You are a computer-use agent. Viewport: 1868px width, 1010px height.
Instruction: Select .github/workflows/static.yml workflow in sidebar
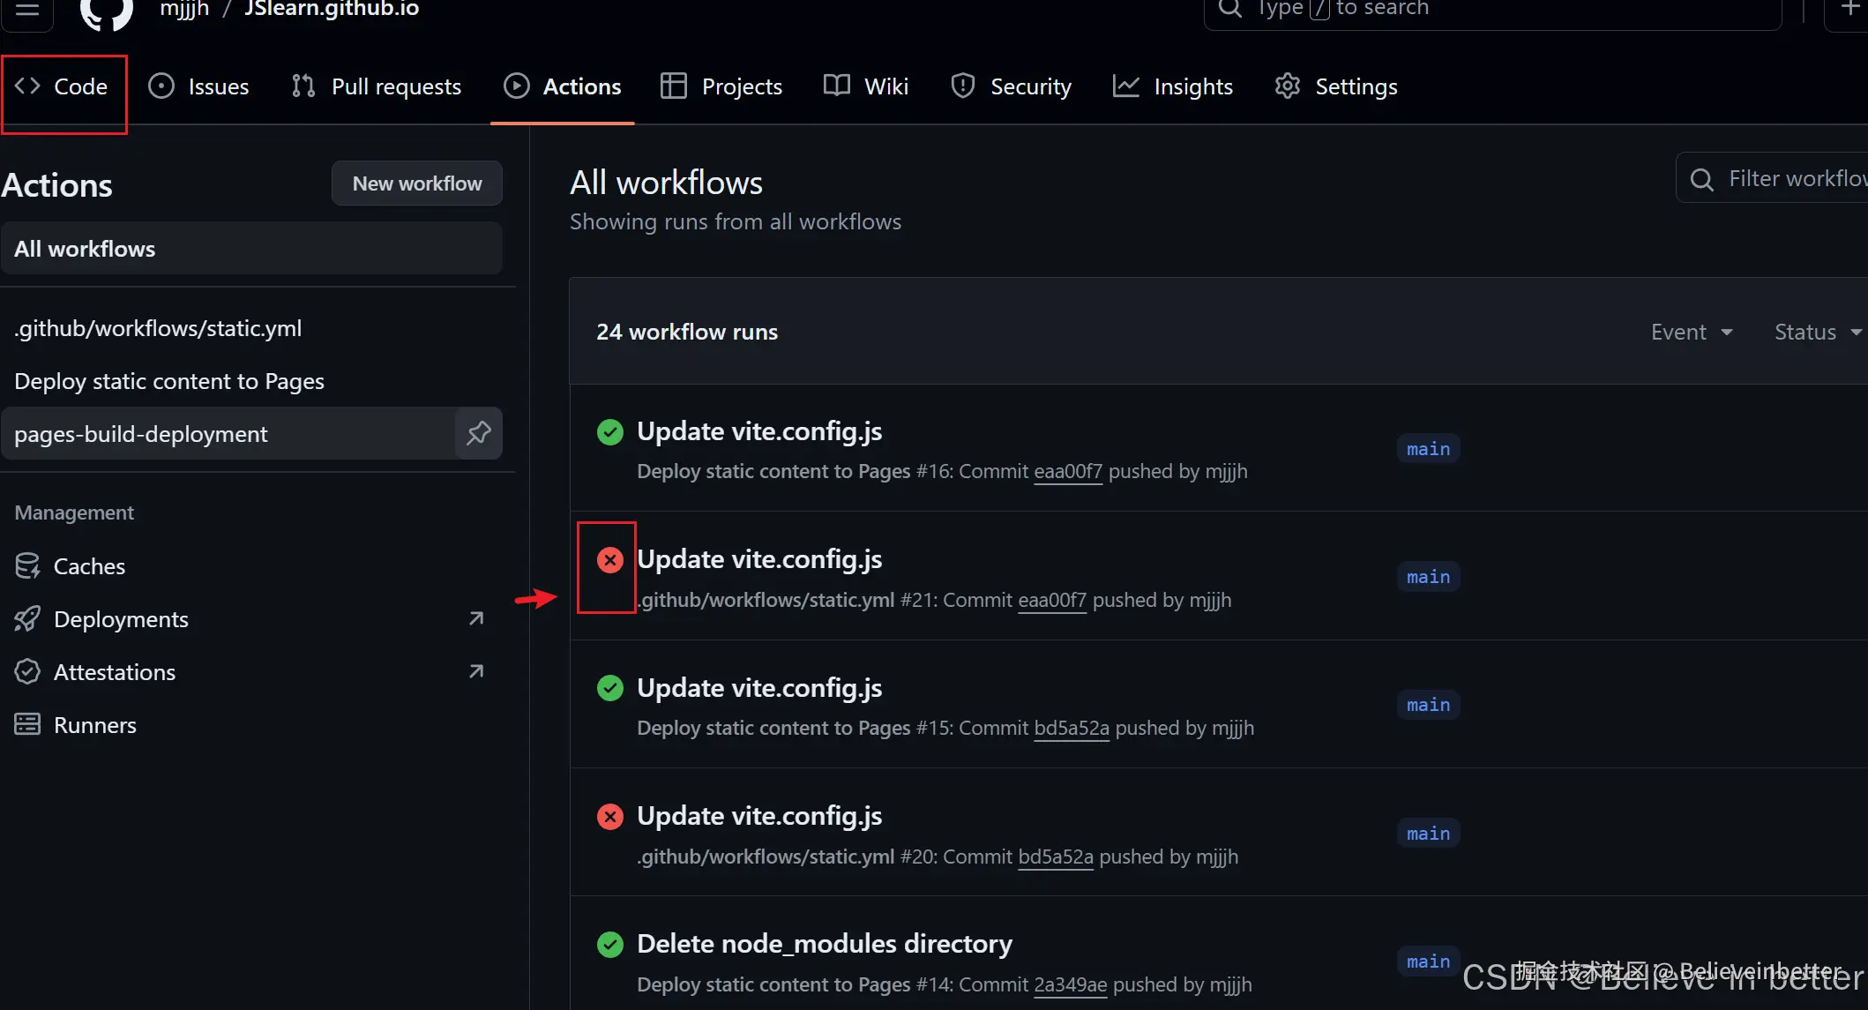pos(158,328)
